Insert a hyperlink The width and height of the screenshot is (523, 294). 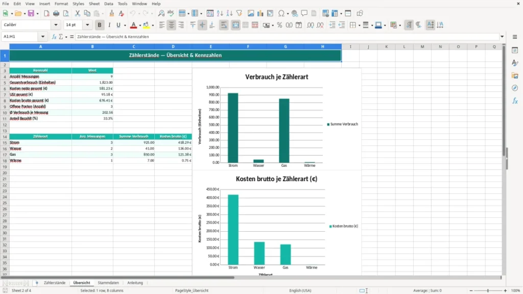point(295,13)
